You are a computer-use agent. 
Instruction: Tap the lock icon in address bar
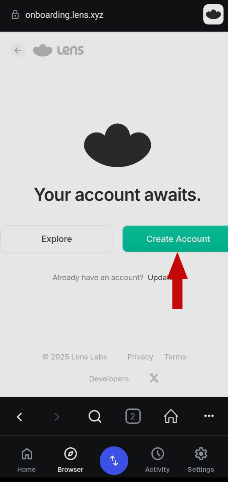[x=15, y=15]
